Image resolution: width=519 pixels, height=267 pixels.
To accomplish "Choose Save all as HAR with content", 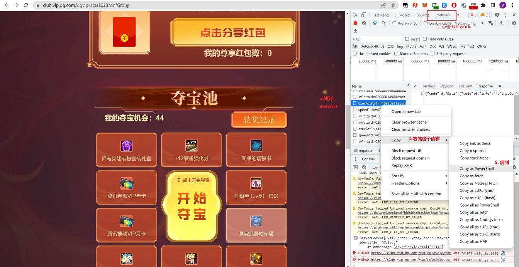I will [x=416, y=194].
